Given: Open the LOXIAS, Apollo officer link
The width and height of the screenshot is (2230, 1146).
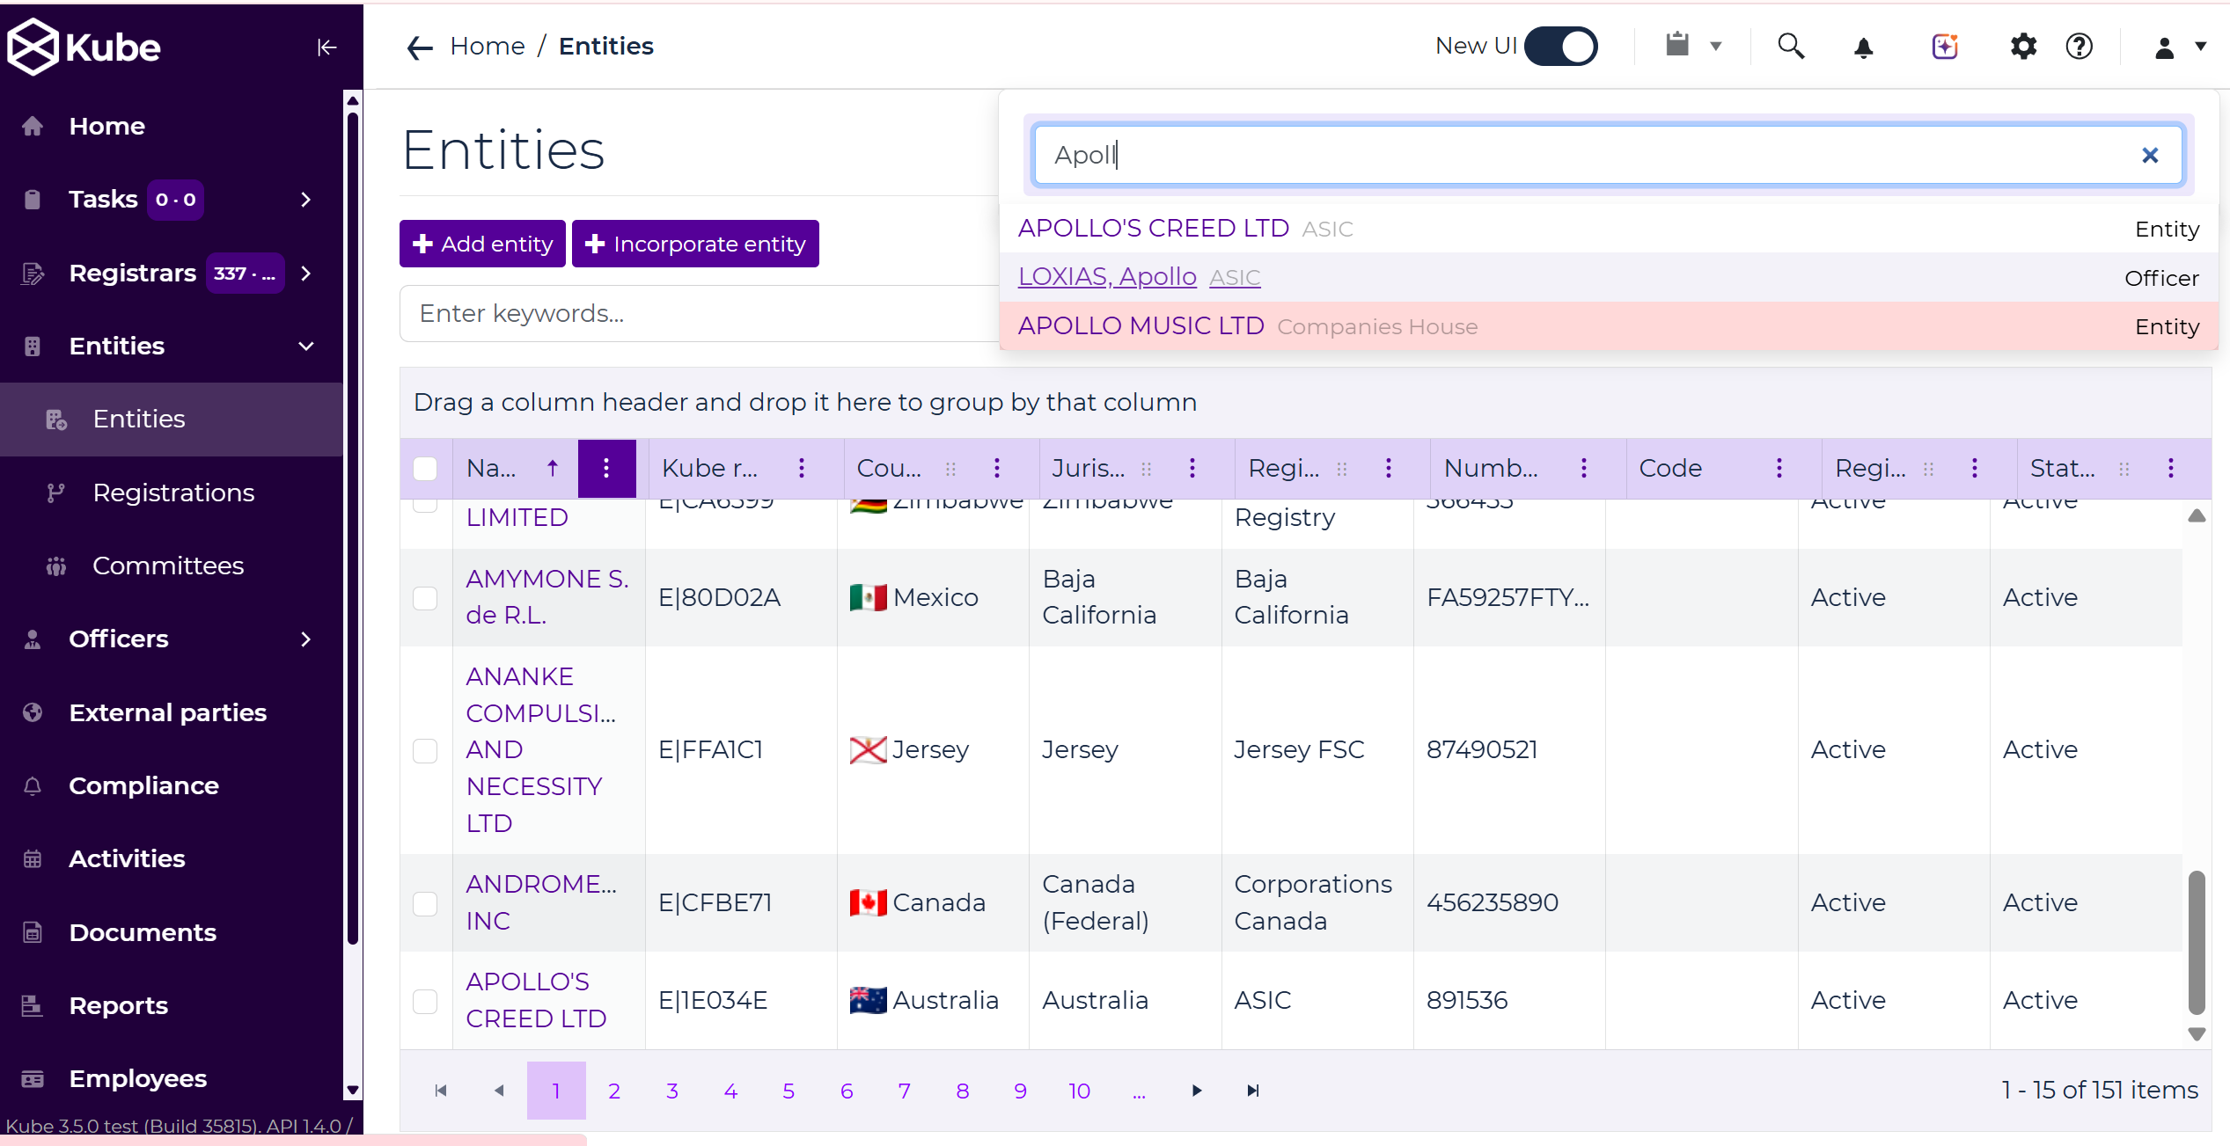Looking at the screenshot, I should (1106, 276).
